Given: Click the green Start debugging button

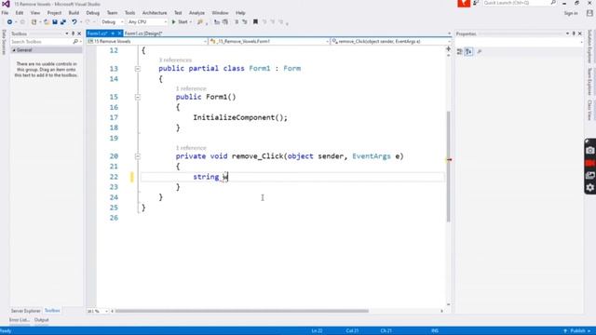Looking at the screenshot, I should (180, 22).
